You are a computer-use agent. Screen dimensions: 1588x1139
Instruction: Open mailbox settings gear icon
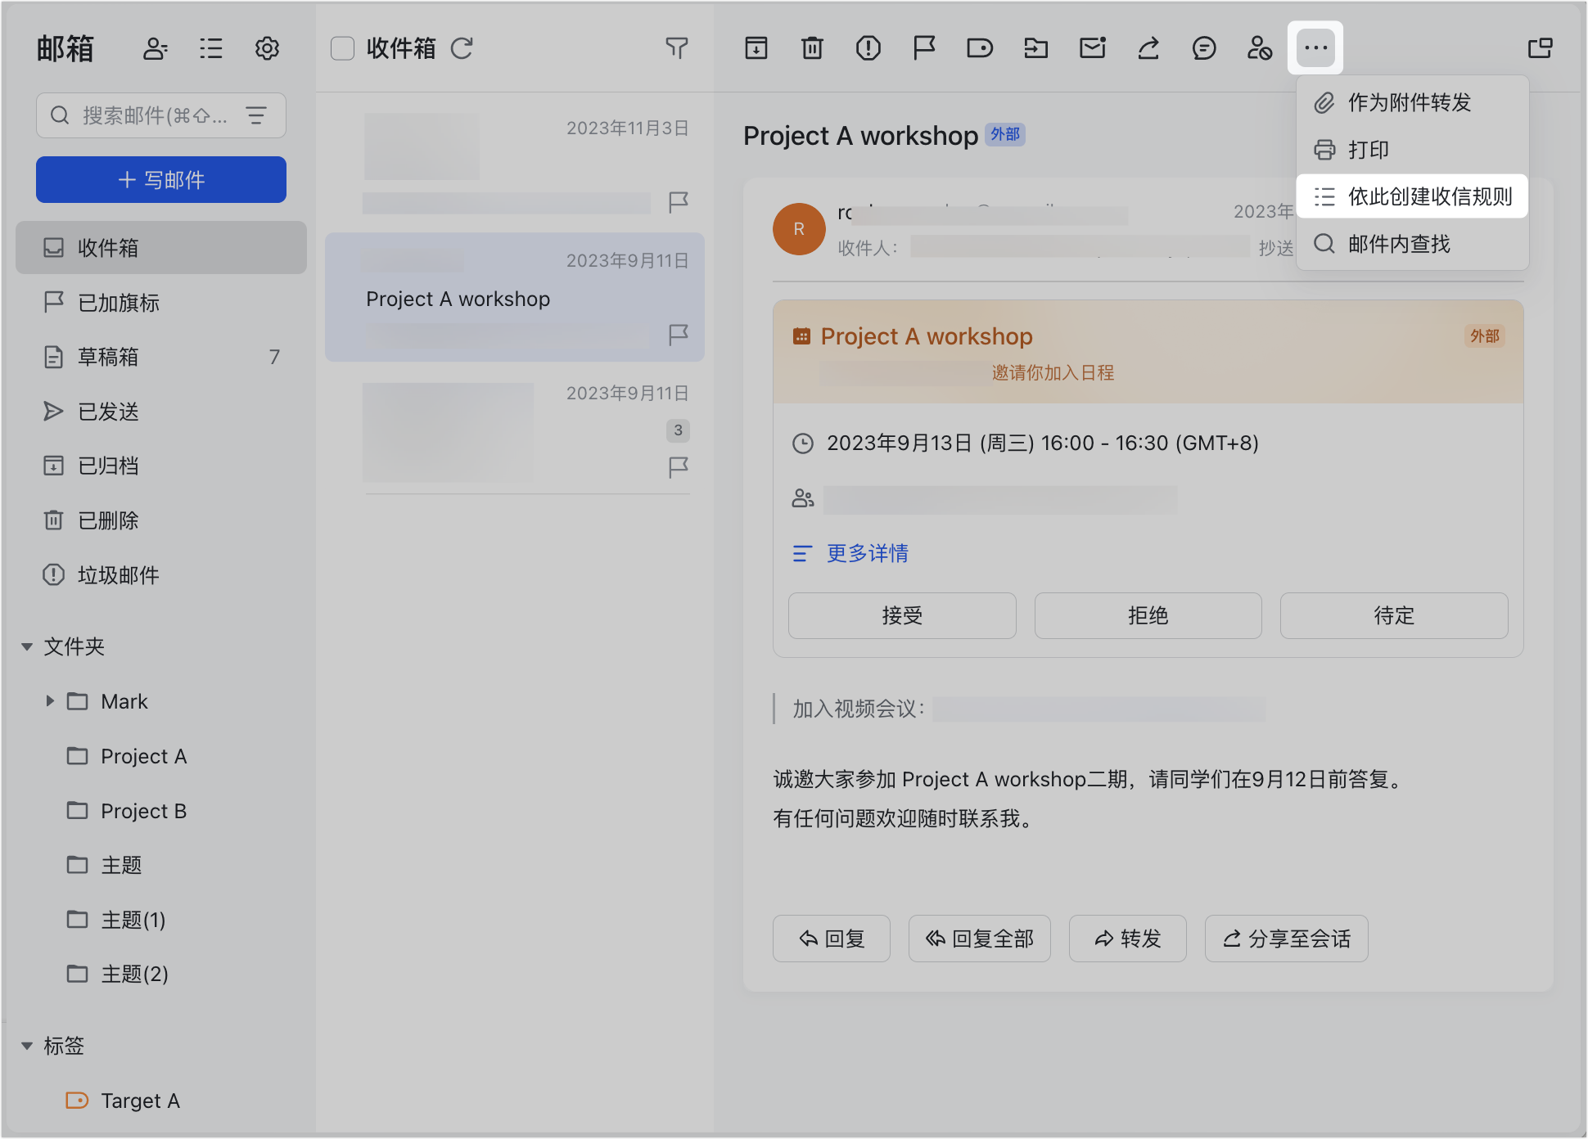click(x=267, y=49)
